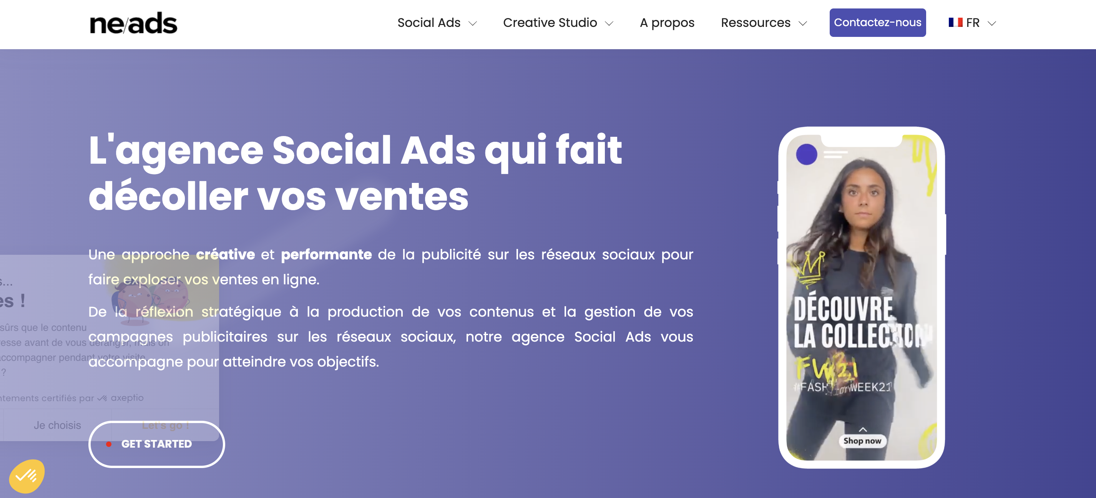Click the up-arrow above Shop now

pos(862,430)
